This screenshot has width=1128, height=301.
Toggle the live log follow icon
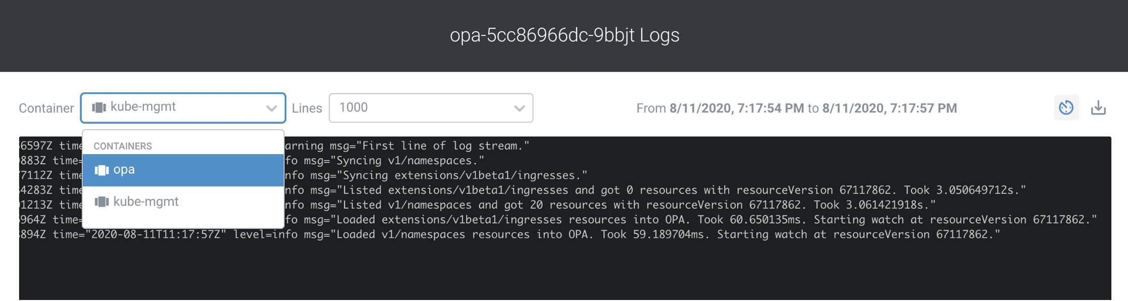tap(1066, 108)
